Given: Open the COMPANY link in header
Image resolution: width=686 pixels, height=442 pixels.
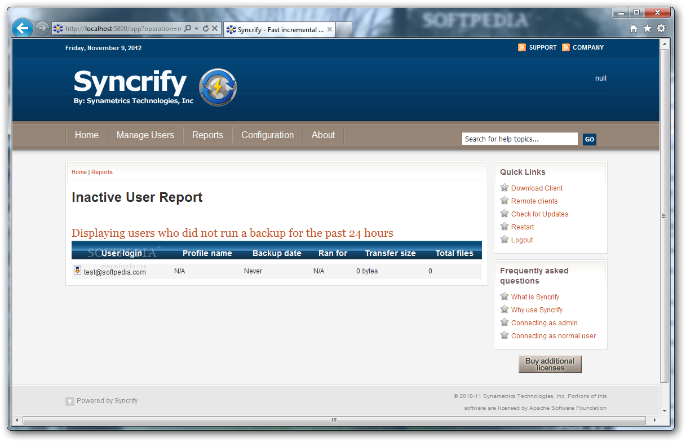Looking at the screenshot, I should point(588,47).
